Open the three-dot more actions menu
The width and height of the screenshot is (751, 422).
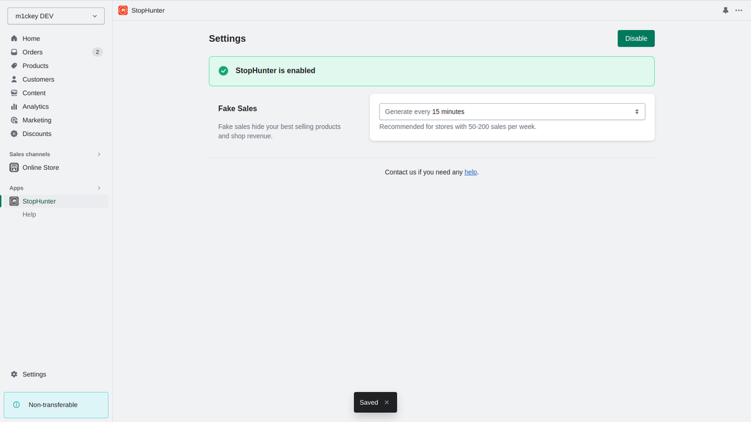click(x=739, y=11)
